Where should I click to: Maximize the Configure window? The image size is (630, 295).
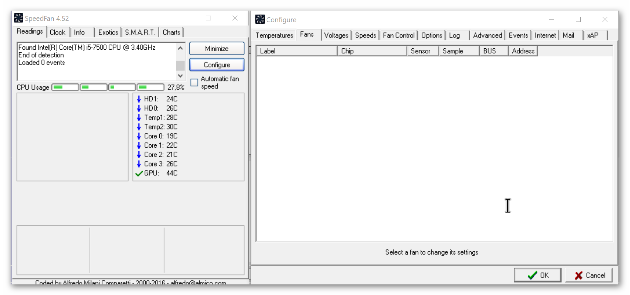click(578, 20)
